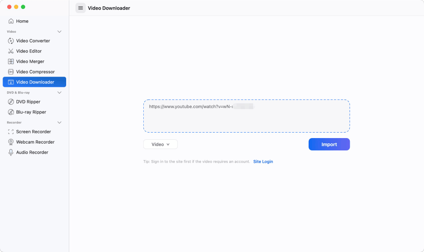The height and width of the screenshot is (252, 424).
Task: Click the Recorder section header text
Action: pos(14,123)
